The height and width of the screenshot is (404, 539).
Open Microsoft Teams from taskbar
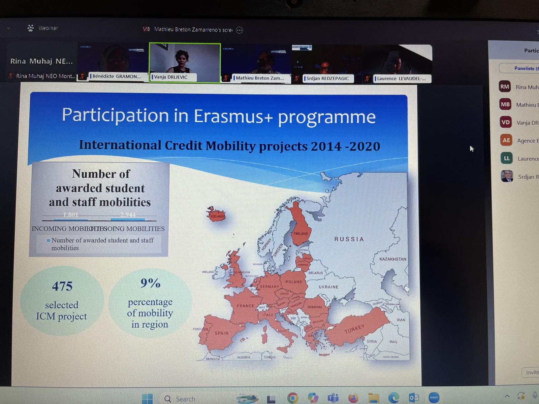pyautogui.click(x=333, y=398)
